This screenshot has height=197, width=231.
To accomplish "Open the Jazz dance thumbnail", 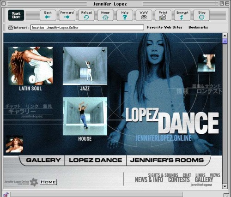I will click(85, 66).
